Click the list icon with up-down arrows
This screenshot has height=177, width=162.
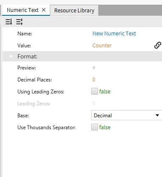(20, 22)
